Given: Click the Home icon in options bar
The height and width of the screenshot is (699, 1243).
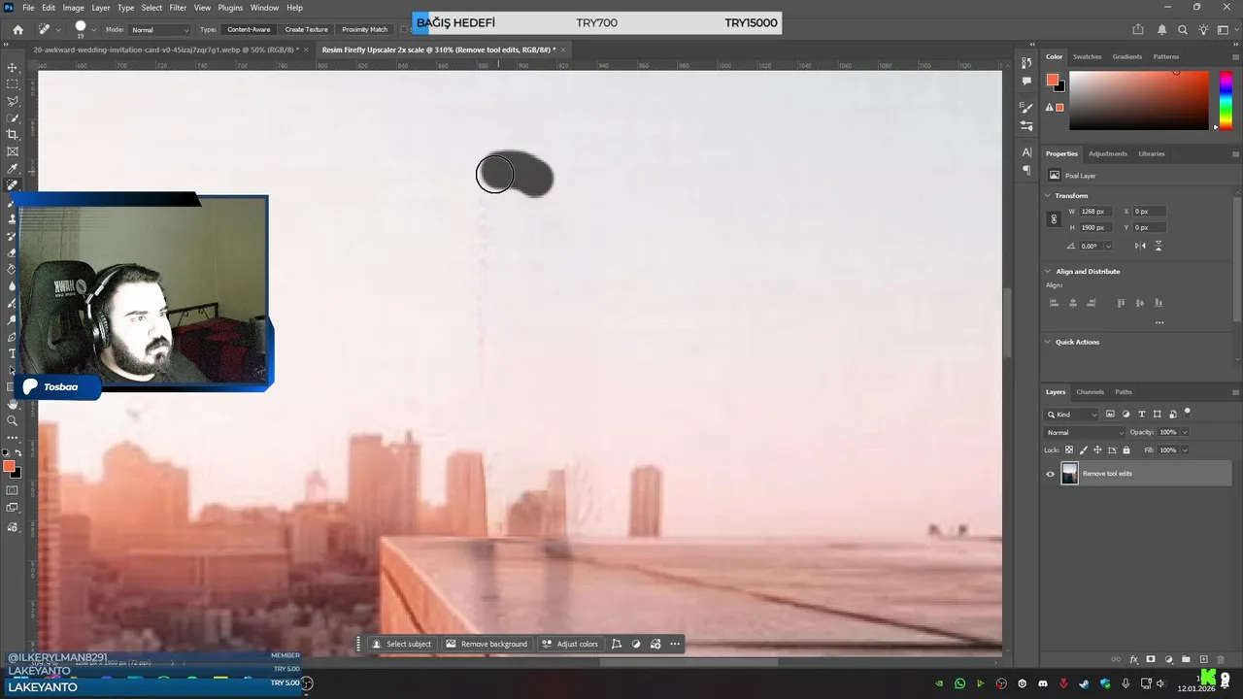Looking at the screenshot, I should click(17, 29).
